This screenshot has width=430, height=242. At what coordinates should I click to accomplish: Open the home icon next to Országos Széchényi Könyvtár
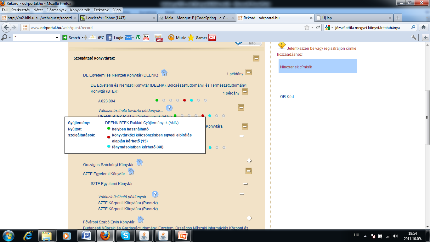[139, 162]
